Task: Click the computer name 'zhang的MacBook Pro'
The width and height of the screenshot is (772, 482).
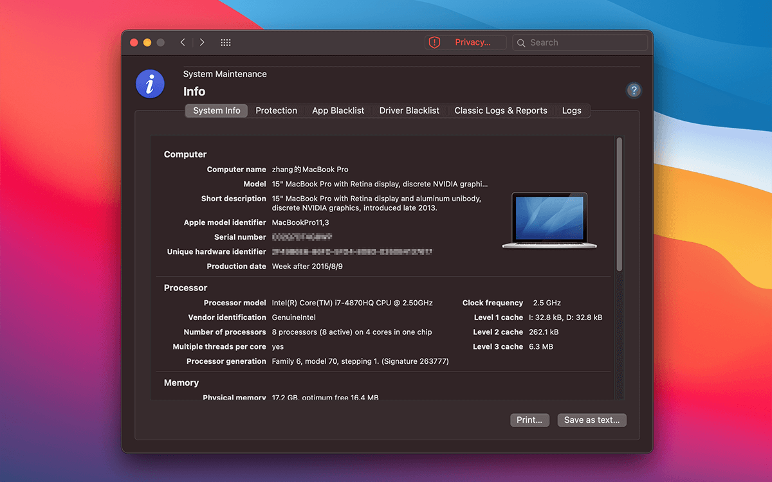Action: (x=310, y=170)
